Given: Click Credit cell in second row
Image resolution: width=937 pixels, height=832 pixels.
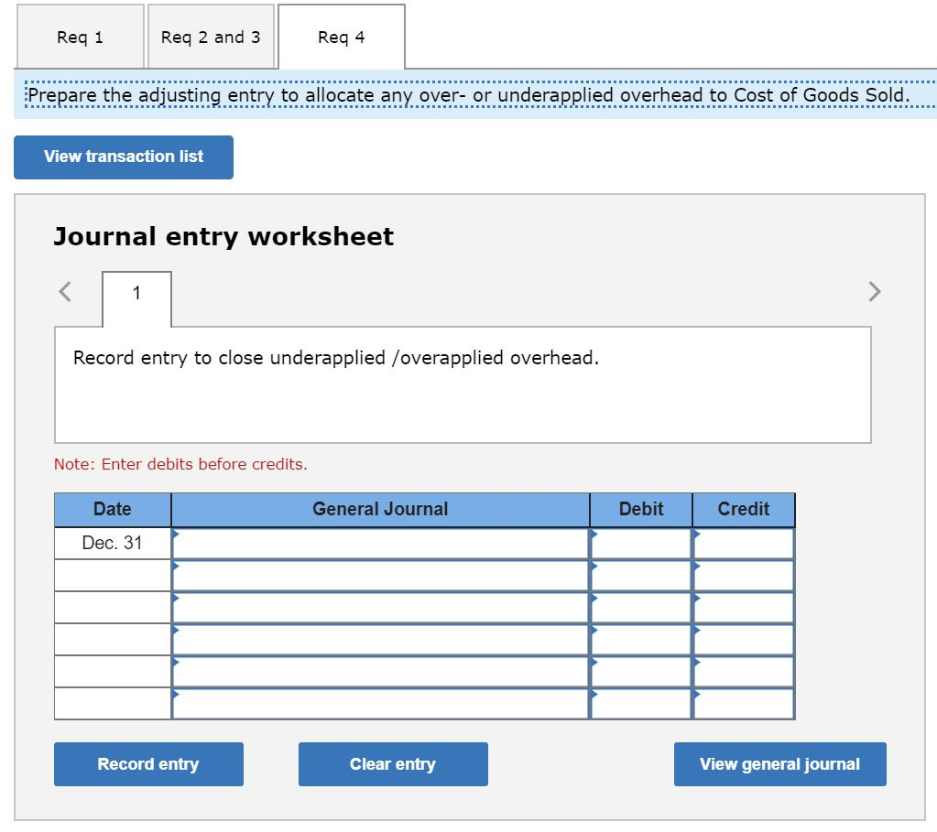Looking at the screenshot, I should pyautogui.click(x=744, y=576).
